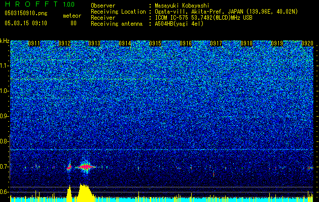Click the smaller red echo near 0912
This screenshot has height=202, width=319.
pos(69,167)
